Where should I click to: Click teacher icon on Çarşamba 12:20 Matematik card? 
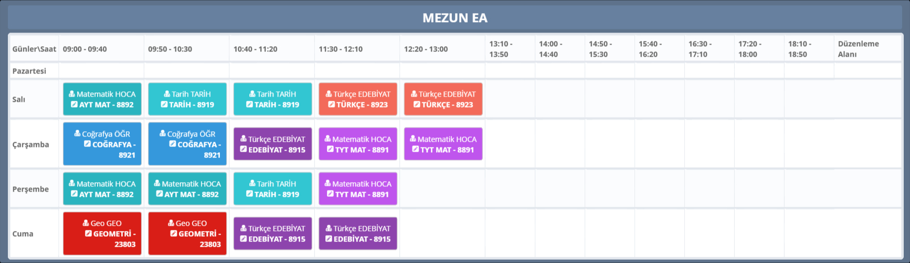[x=412, y=139]
